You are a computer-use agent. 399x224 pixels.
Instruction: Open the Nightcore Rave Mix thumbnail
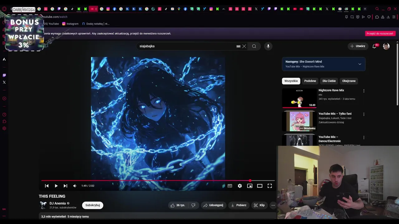coord(299,98)
